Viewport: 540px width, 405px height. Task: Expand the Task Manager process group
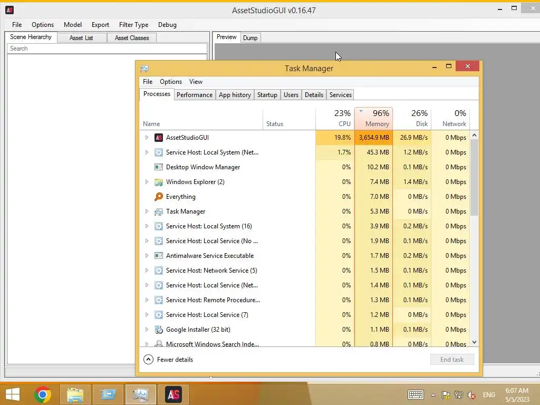pos(147,211)
